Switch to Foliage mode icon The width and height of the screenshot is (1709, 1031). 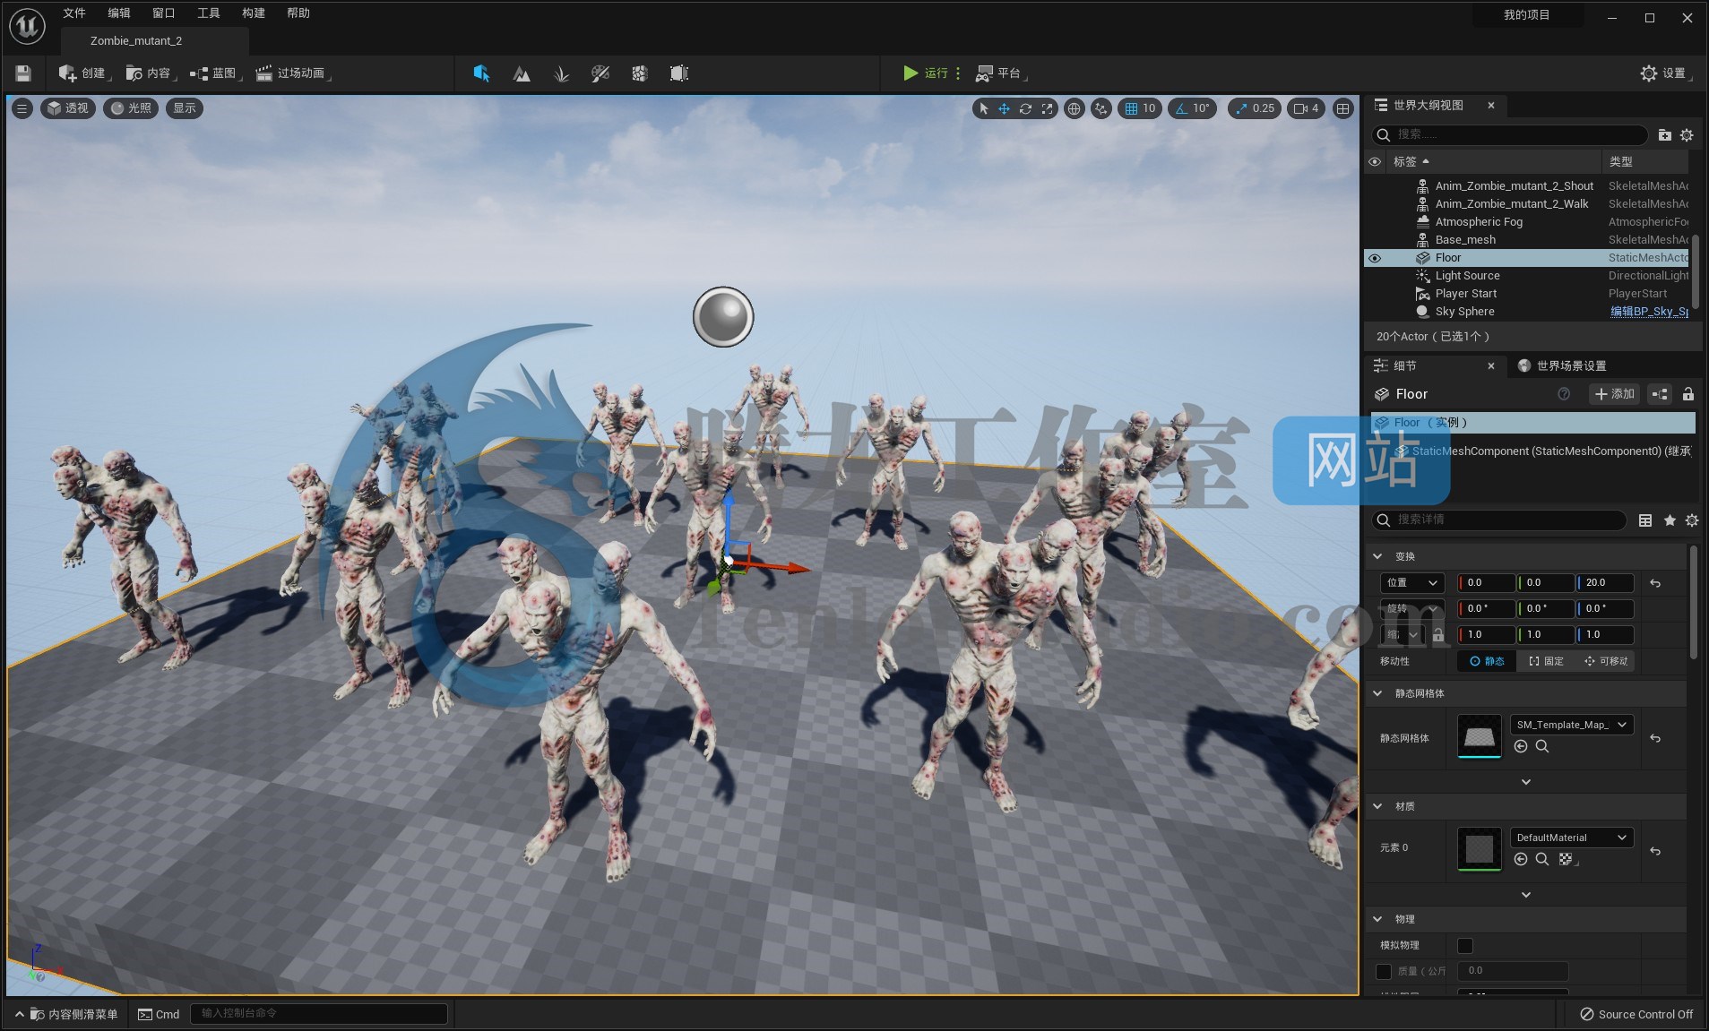coord(561,73)
